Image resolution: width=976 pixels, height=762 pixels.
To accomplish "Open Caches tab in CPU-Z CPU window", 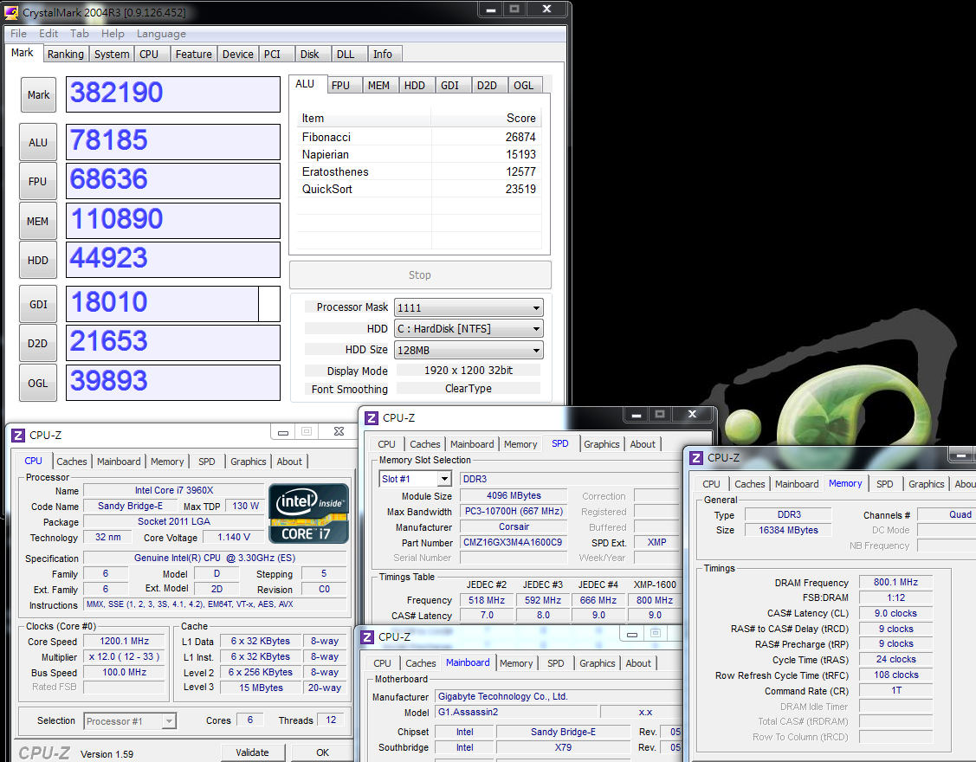I will (72, 462).
